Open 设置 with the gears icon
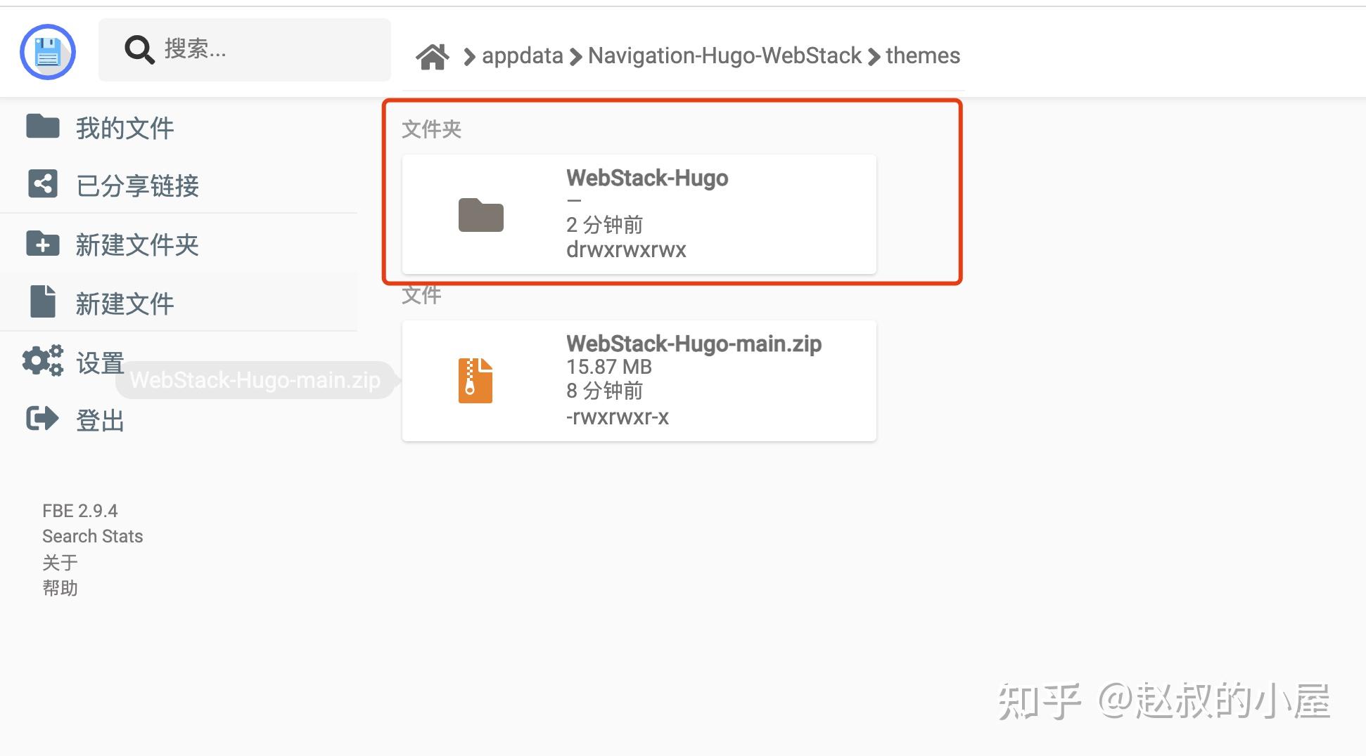The width and height of the screenshot is (1366, 756). click(x=42, y=360)
